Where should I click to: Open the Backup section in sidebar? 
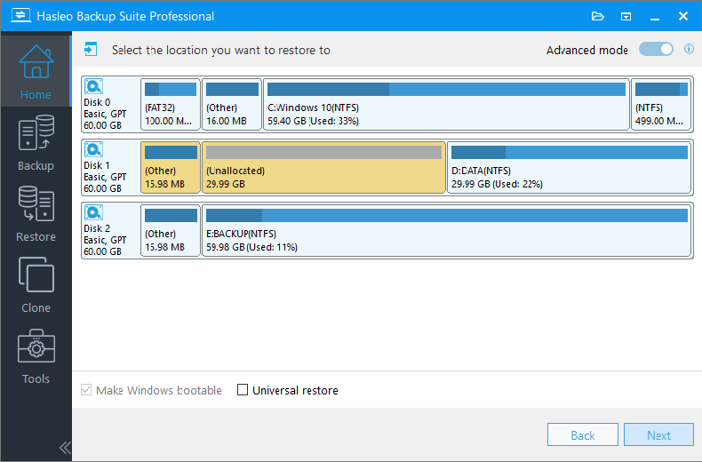click(x=36, y=143)
